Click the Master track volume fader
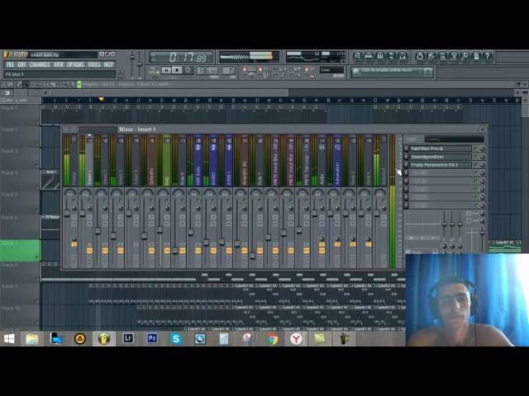Viewport: 529px width, 396px height. coord(66,213)
